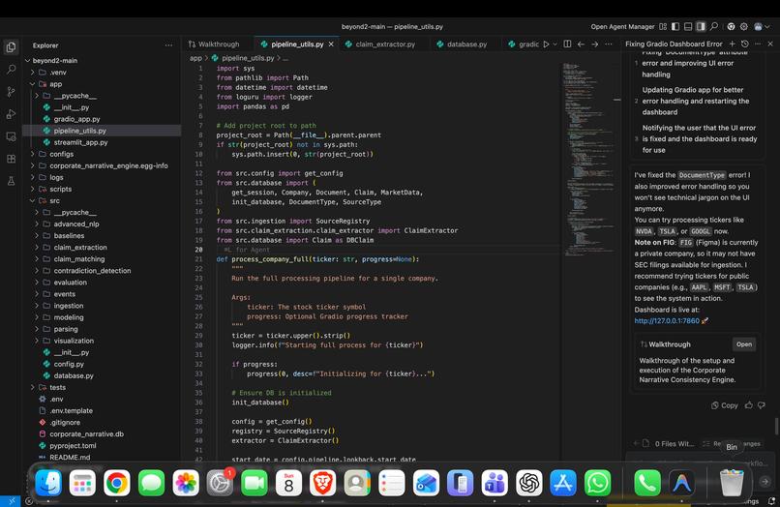This screenshot has height=507, width=780.
Task: Open corporate_narrative.db file
Action: [x=86, y=433]
